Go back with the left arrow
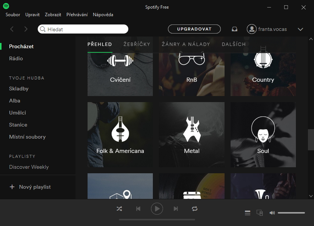Screen dimensions: 314x226 (x=12, y=29)
